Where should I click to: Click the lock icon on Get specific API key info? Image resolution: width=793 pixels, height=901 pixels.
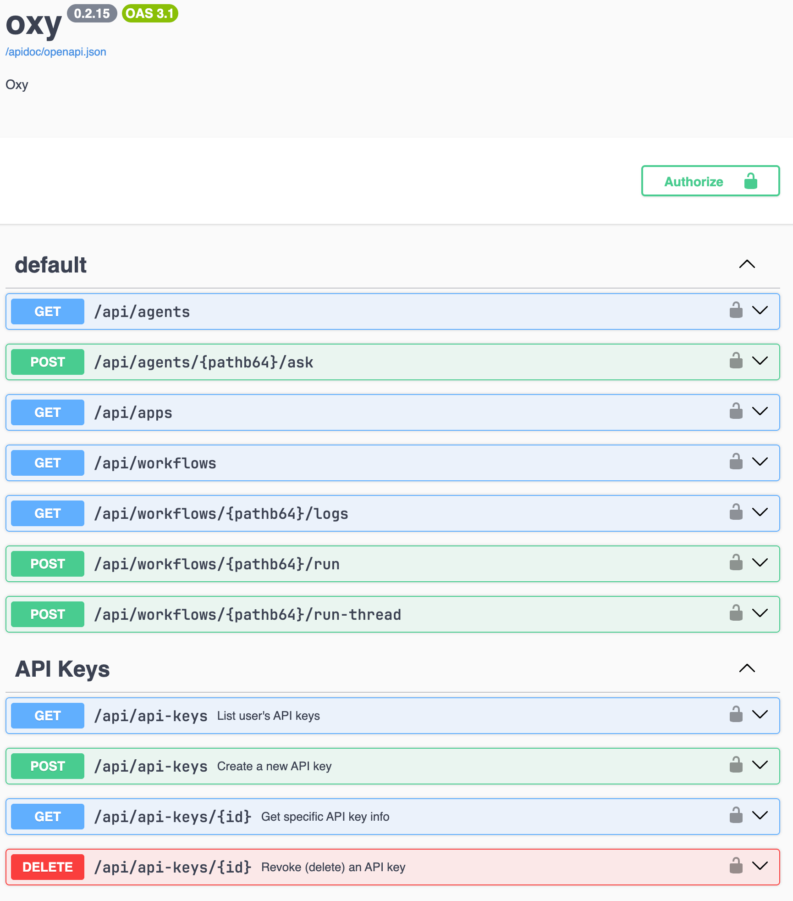(736, 815)
